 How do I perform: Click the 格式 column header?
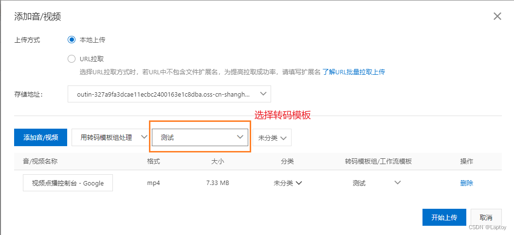click(x=153, y=161)
